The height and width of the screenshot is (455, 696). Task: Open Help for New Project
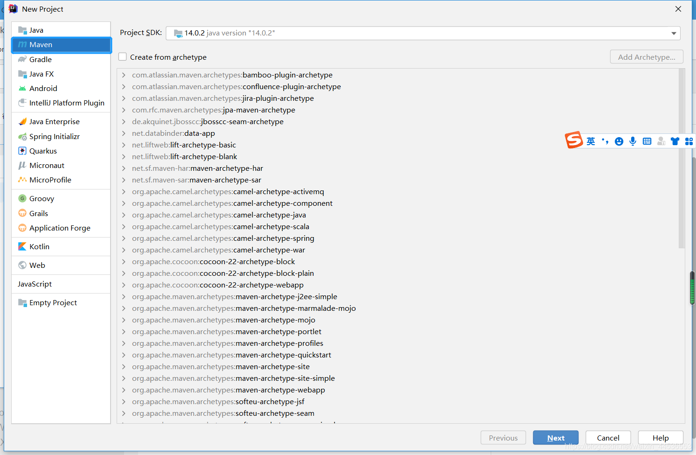click(x=661, y=438)
